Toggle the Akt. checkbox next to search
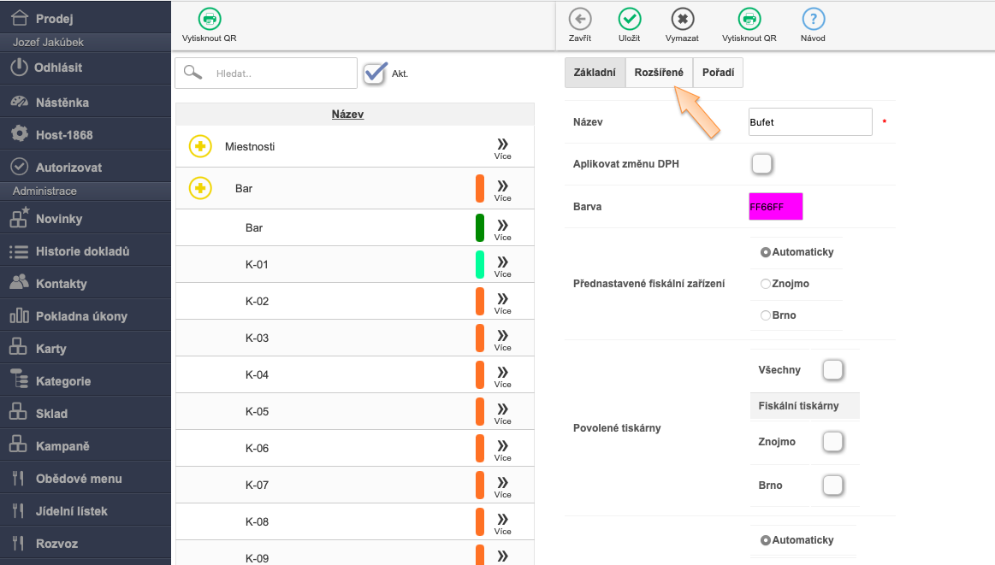This screenshot has width=995, height=565. pyautogui.click(x=375, y=74)
